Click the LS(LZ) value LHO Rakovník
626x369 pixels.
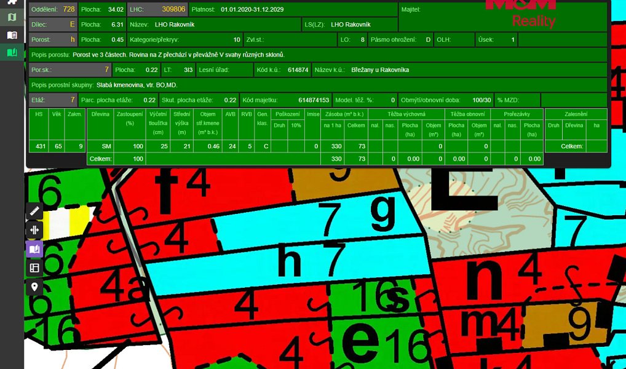(351, 25)
